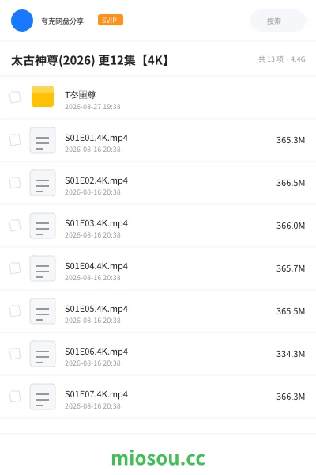
Task: Click the S01E03.4K.mp4 file icon
Action: [x=43, y=226]
